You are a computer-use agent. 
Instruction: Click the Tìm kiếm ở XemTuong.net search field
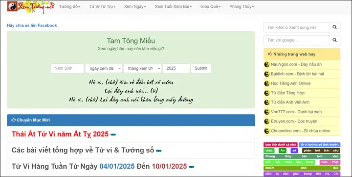[x=296, y=27]
